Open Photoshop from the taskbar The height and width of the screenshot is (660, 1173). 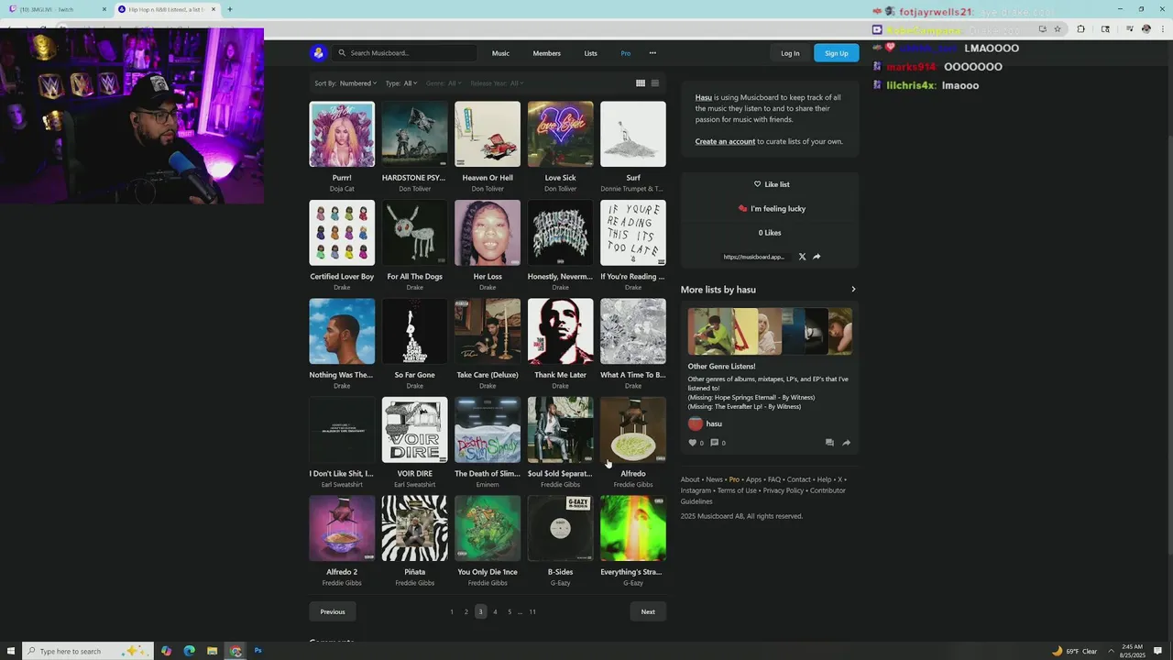click(258, 651)
